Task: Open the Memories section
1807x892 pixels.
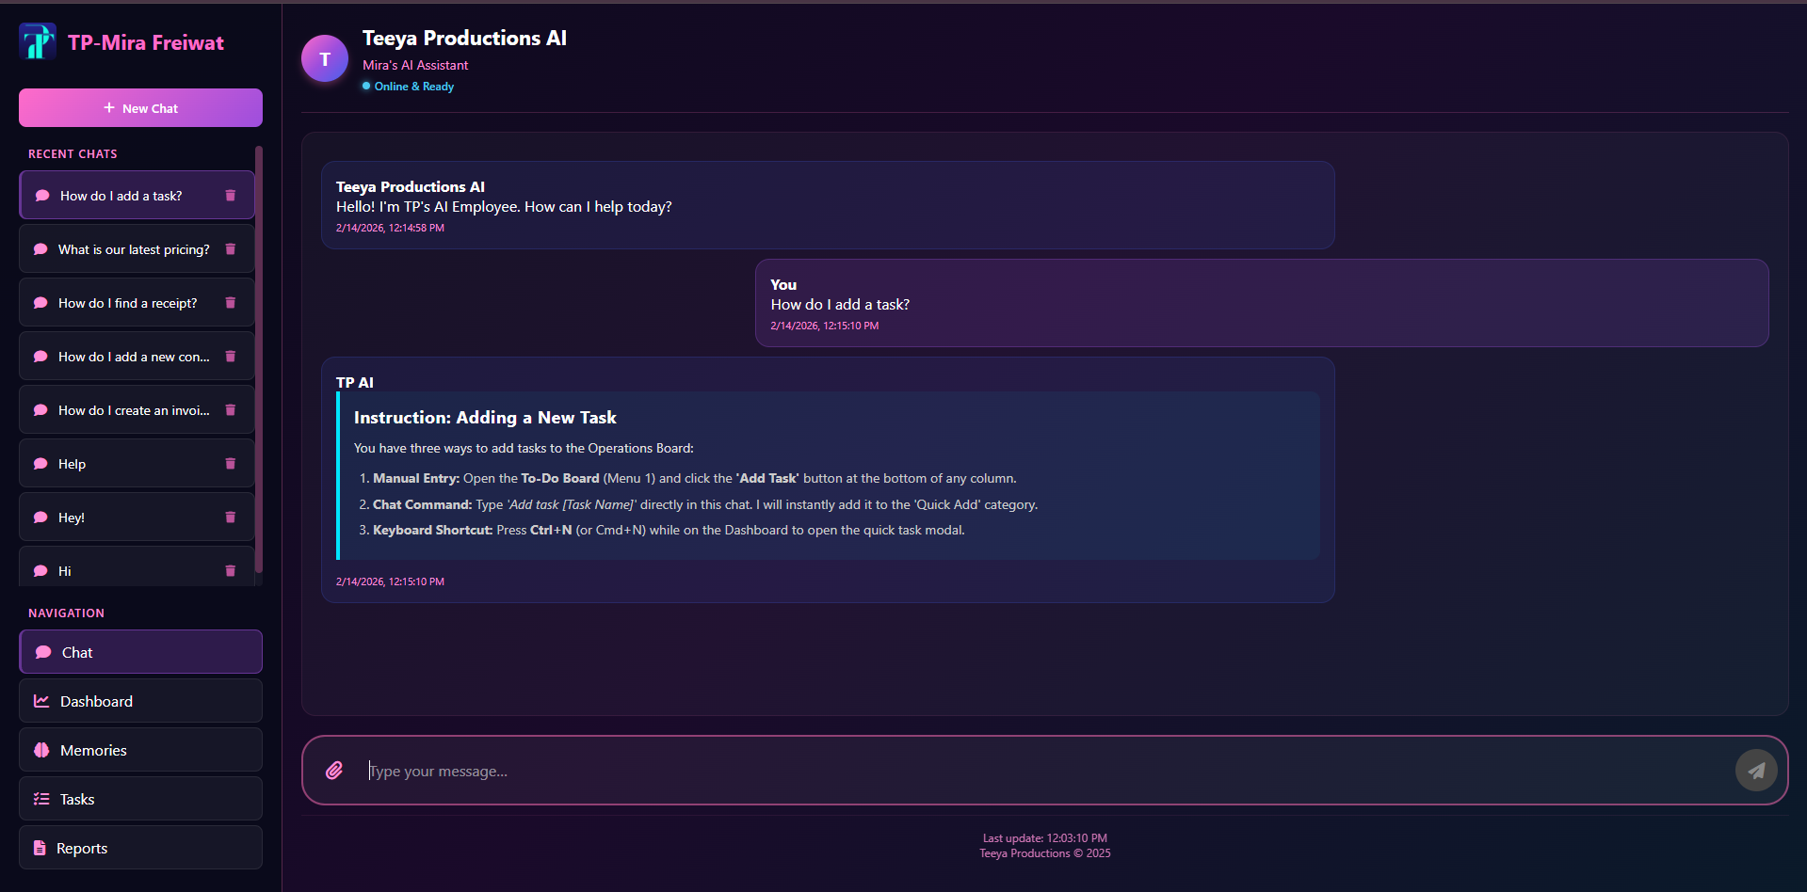Action: point(93,749)
